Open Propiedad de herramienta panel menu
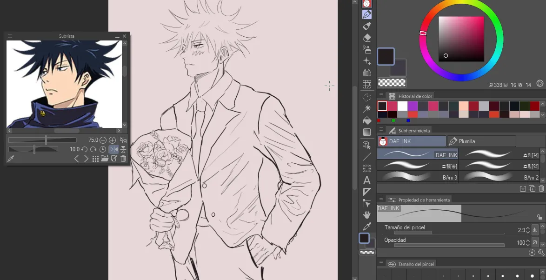 (381, 199)
